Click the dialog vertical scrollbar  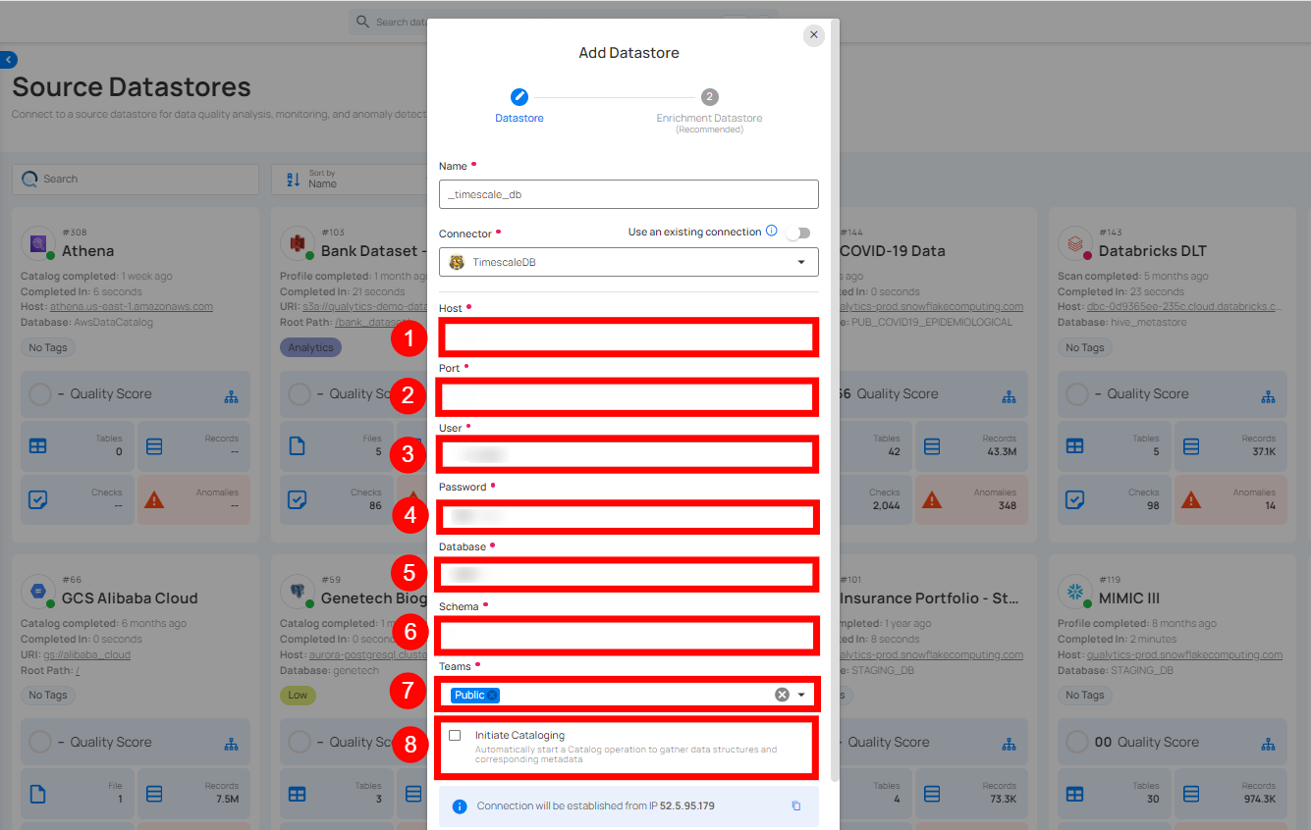[836, 398]
